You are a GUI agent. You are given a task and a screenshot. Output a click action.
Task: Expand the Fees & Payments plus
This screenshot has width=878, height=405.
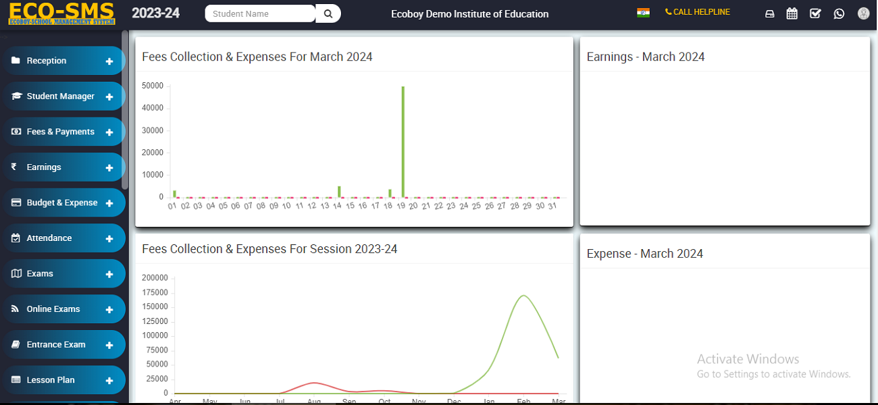point(109,132)
